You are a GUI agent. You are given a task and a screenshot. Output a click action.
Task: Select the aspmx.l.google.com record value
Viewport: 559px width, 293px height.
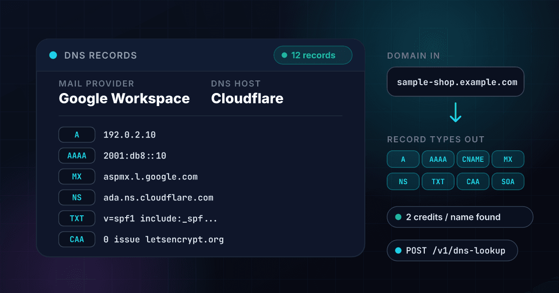(150, 177)
